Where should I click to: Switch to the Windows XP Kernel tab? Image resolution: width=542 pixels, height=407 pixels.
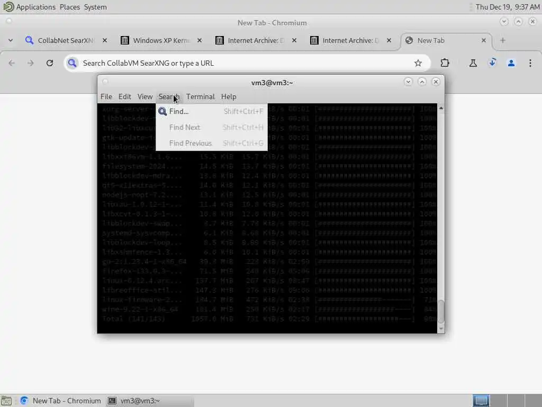[x=161, y=40]
